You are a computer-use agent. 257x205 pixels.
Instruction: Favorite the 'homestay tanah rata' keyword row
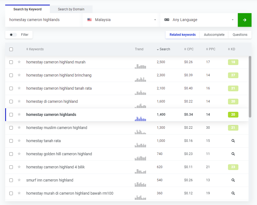click(19, 141)
